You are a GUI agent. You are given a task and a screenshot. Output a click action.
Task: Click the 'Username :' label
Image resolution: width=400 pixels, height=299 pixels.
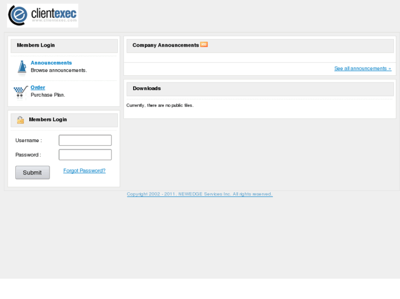(x=29, y=140)
